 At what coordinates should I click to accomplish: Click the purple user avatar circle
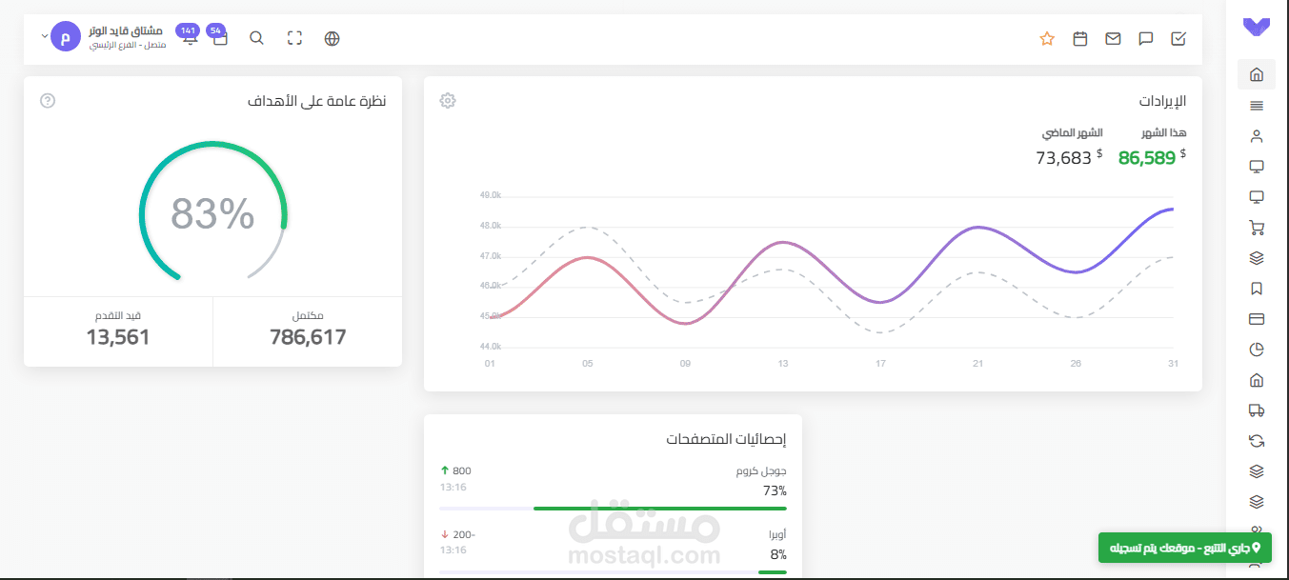pyautogui.click(x=65, y=37)
